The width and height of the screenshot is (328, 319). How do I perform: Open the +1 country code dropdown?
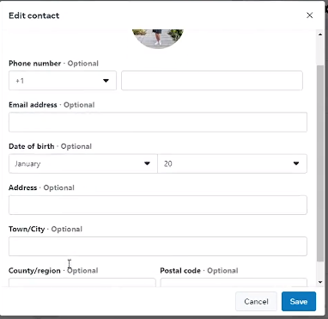63,81
